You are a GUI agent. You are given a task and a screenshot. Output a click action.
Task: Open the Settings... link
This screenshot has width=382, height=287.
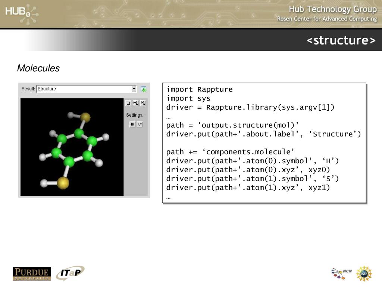click(x=136, y=115)
